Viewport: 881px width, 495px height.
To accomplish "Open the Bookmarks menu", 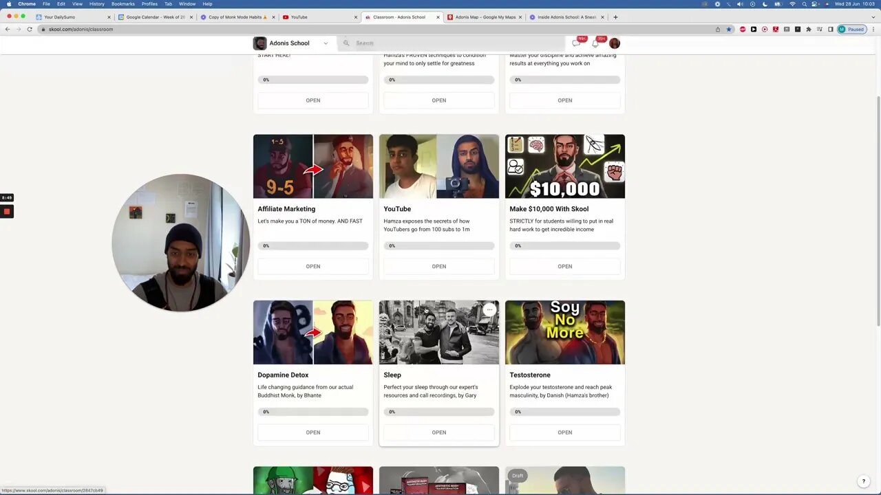I will point(123,4).
